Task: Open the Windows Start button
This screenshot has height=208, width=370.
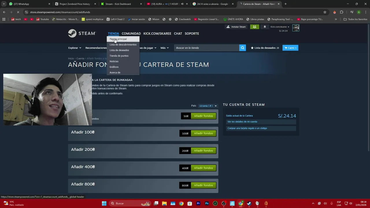Action: click(104, 203)
